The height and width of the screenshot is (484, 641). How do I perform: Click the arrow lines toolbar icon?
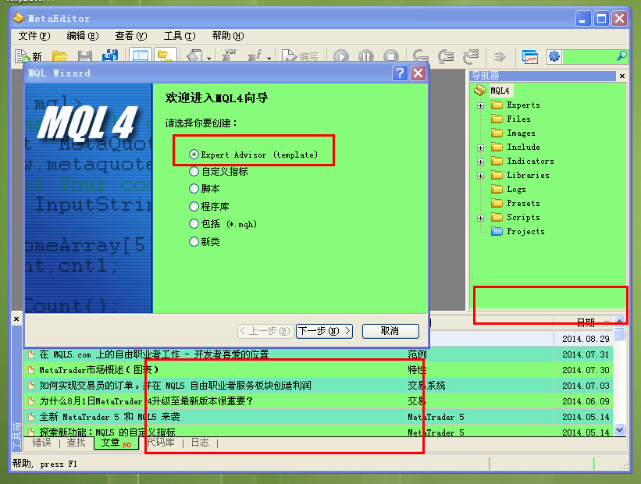click(x=500, y=56)
